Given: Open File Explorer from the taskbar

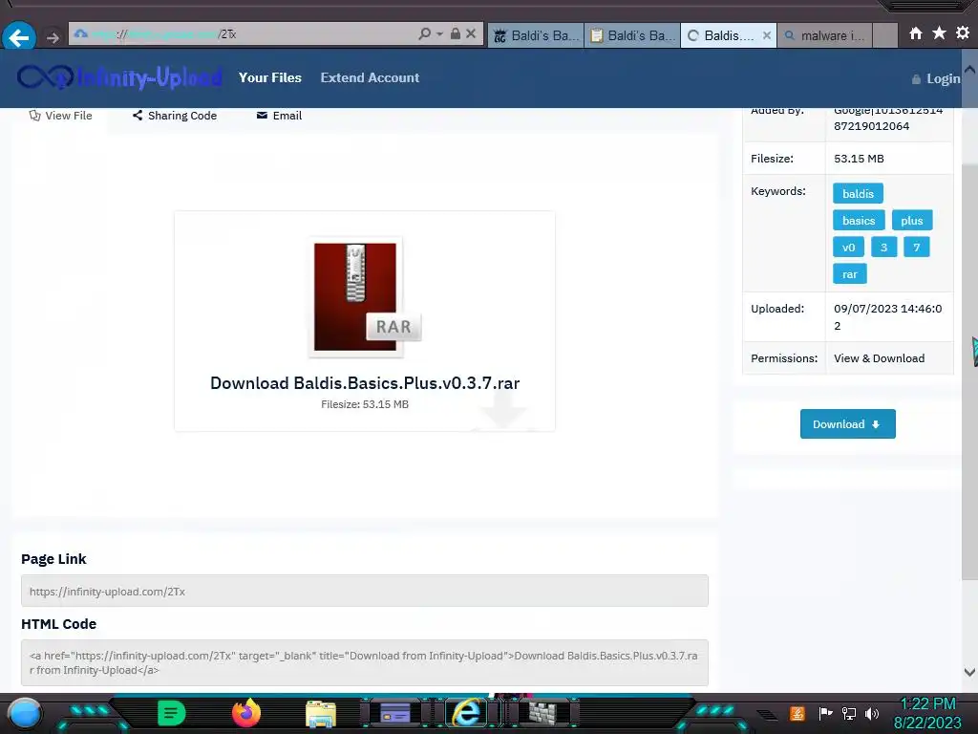Looking at the screenshot, I should click(x=321, y=713).
